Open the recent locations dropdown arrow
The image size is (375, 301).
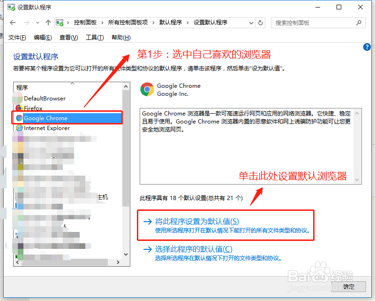[37, 23]
